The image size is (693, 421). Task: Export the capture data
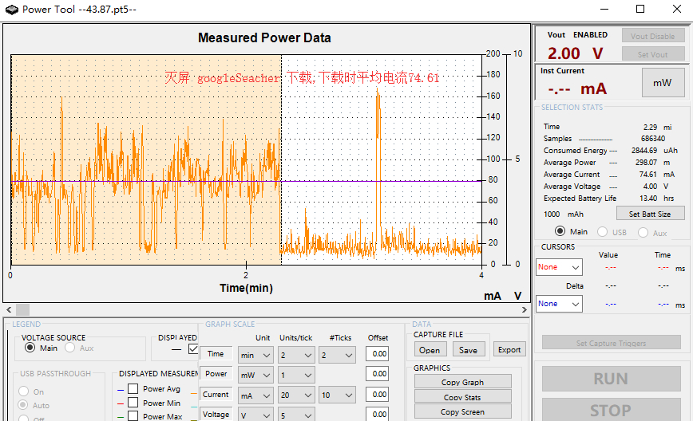pyautogui.click(x=509, y=349)
